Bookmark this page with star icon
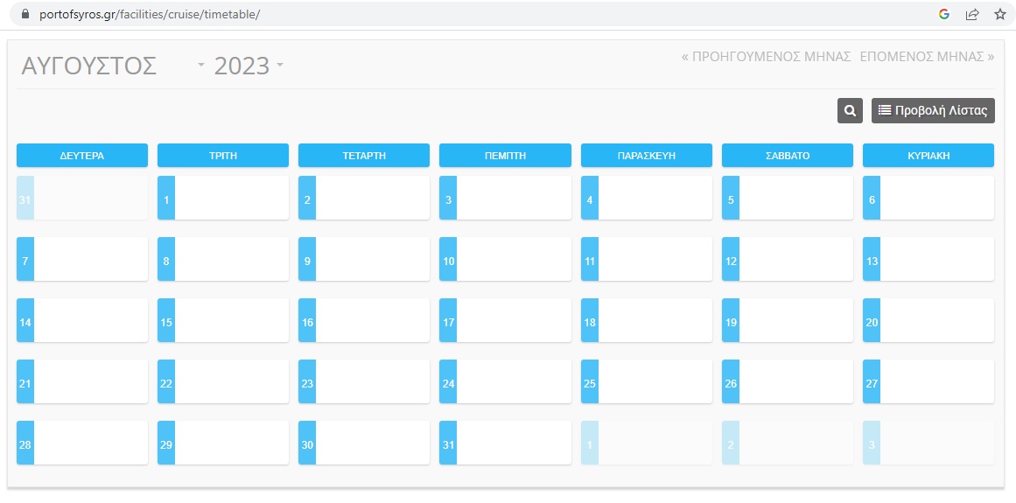The width and height of the screenshot is (1016, 503). click(x=999, y=14)
